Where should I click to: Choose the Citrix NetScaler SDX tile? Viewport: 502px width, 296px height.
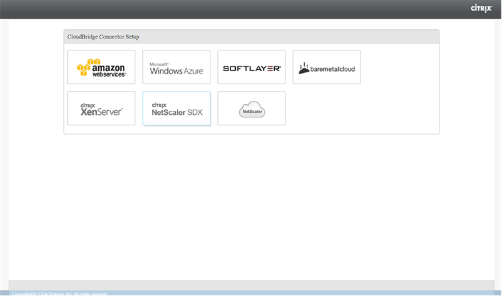[x=177, y=108]
